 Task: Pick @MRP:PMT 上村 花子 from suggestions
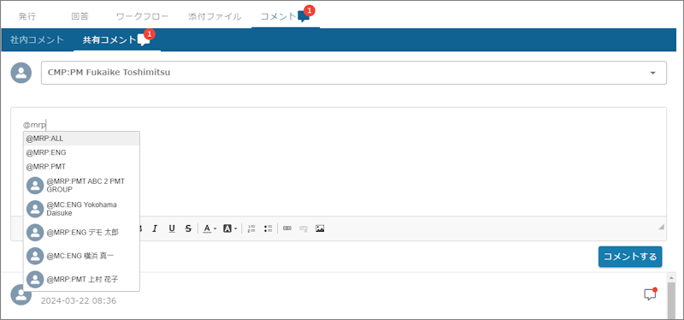click(x=81, y=280)
